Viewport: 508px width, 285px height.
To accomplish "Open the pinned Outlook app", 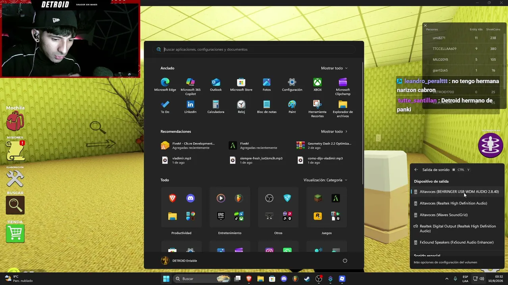I will (216, 85).
